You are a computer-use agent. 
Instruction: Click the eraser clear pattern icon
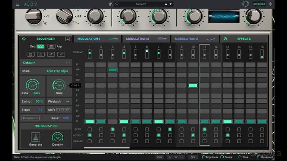pyautogui.click(x=51, y=55)
